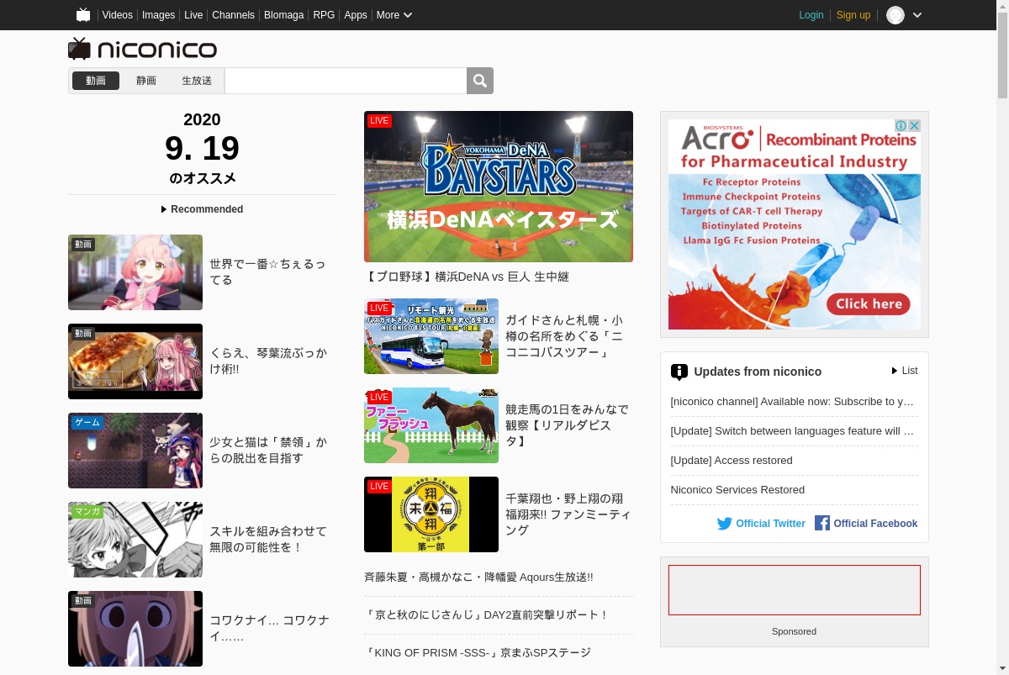The width and height of the screenshot is (1009, 675).
Task: Open Videos in the top menu
Action: point(118,15)
